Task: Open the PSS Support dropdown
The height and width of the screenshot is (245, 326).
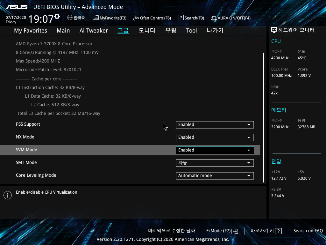Action: 215,125
